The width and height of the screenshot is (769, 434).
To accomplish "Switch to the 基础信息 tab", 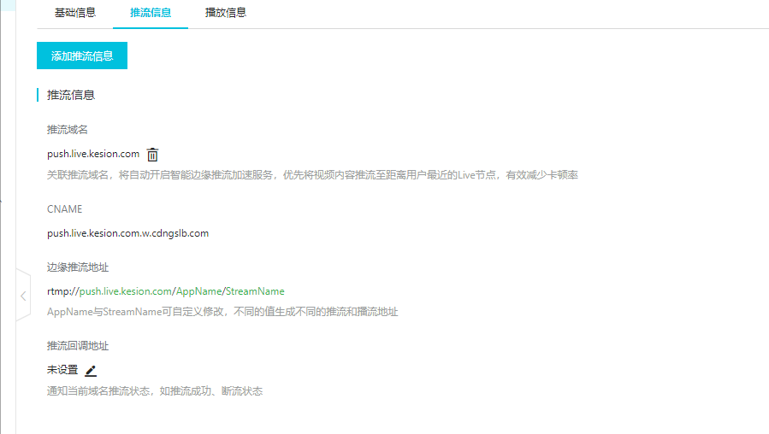I will point(75,14).
